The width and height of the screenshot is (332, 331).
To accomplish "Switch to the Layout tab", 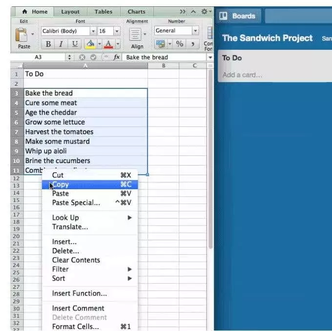I will click(70, 12).
